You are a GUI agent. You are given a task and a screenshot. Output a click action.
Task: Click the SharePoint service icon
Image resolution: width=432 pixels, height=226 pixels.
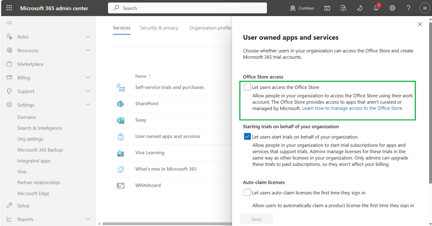click(x=120, y=104)
